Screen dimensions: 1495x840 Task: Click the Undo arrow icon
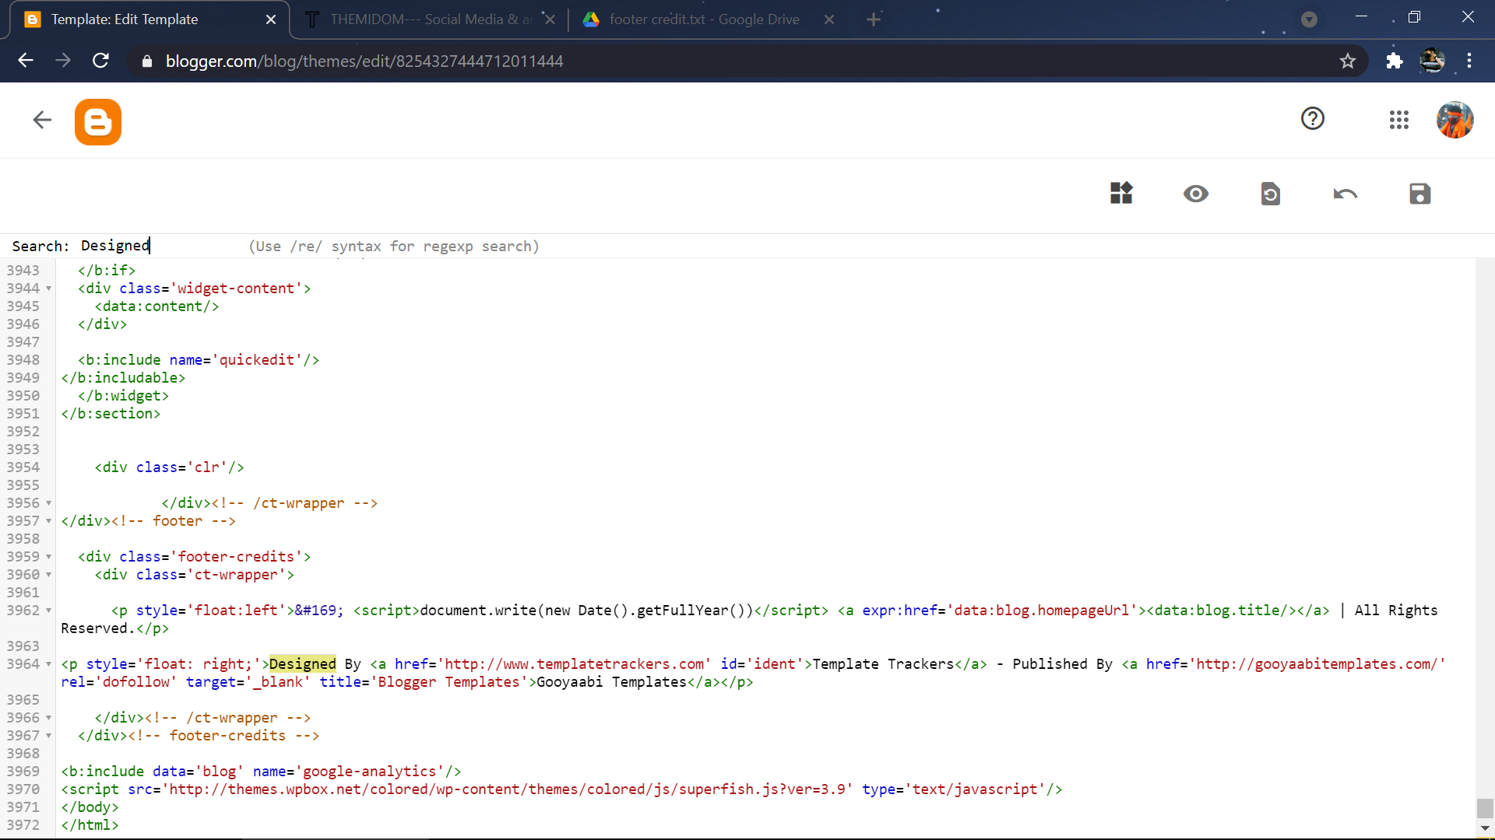[1345, 194]
